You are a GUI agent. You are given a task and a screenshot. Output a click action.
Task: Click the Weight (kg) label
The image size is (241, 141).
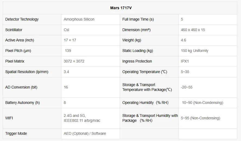(x=132, y=40)
